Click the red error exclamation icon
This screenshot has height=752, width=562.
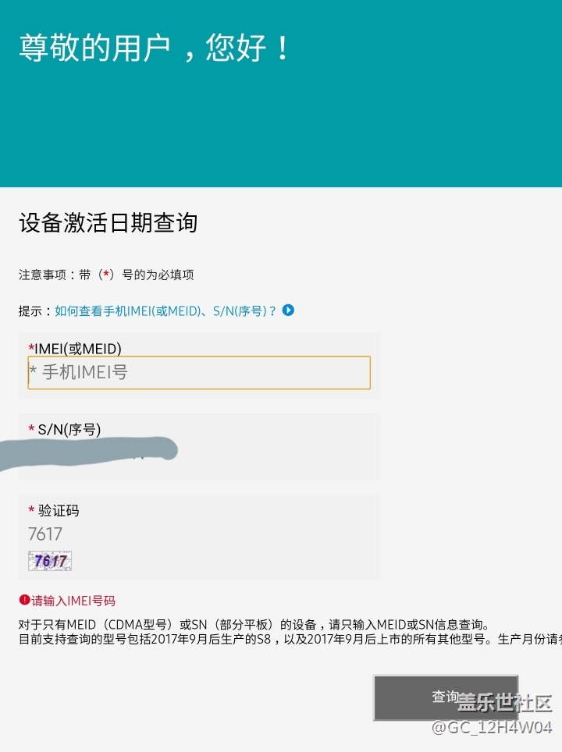click(x=24, y=600)
